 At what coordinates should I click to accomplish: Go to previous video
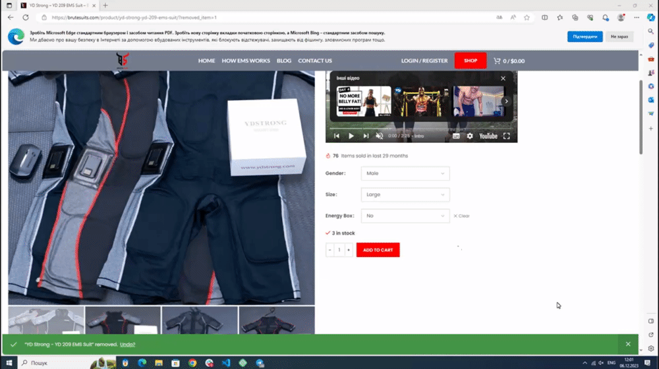pyautogui.click(x=337, y=136)
